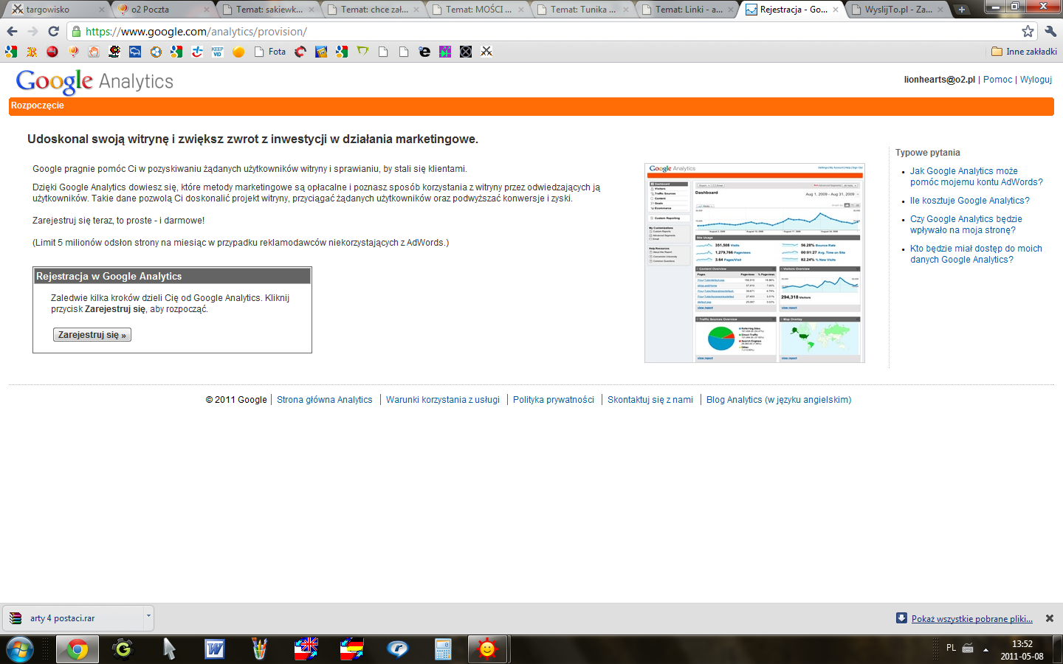Bookmark this page with the star icon
The width and height of the screenshot is (1063, 664).
coord(1028,31)
